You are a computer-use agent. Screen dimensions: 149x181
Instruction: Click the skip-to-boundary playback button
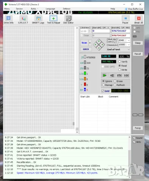126,75
